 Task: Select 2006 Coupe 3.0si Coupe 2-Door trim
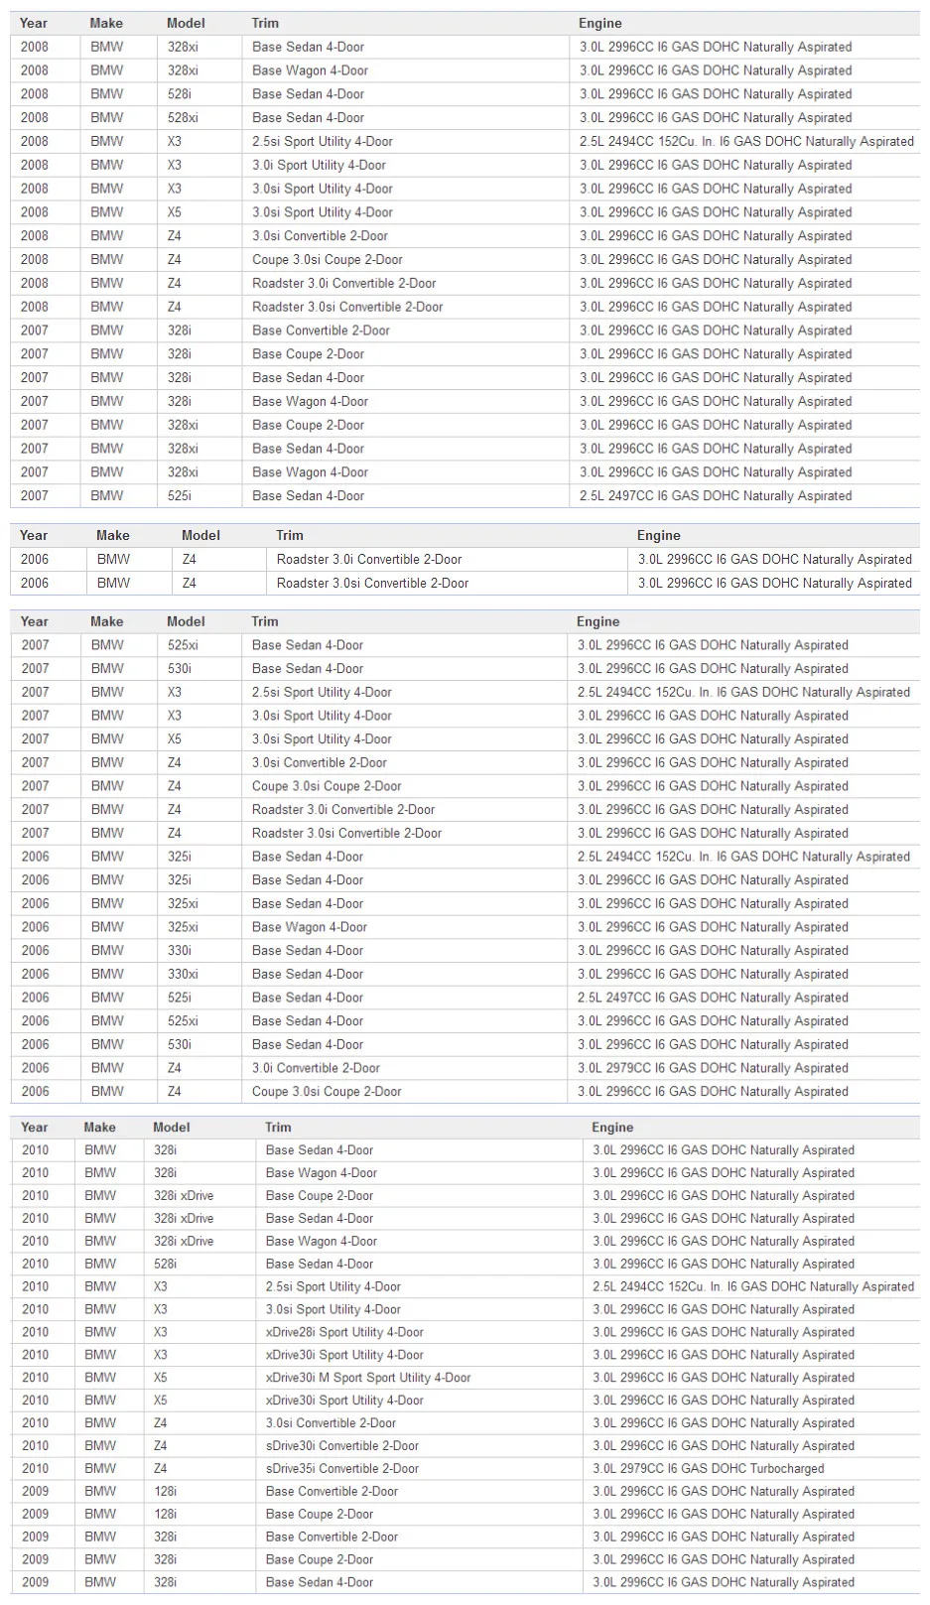point(327,1092)
